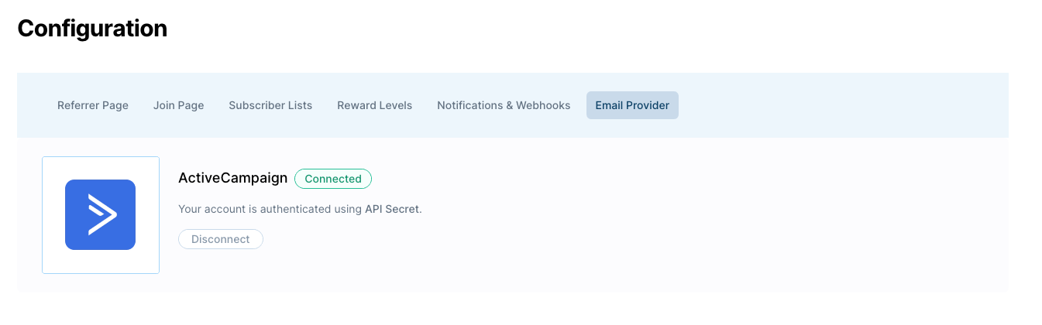Click the empty area of the light-blue tab bar

[x=843, y=105]
